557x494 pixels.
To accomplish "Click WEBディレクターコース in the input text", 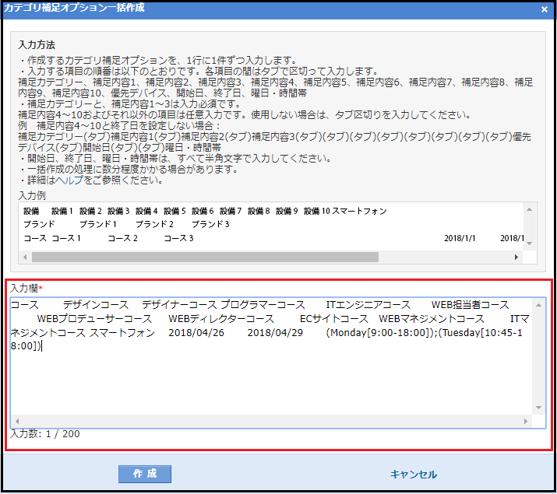I will [221, 319].
